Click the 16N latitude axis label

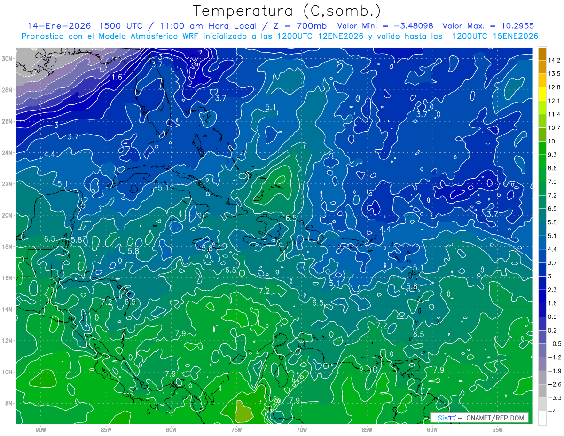click(x=8, y=278)
